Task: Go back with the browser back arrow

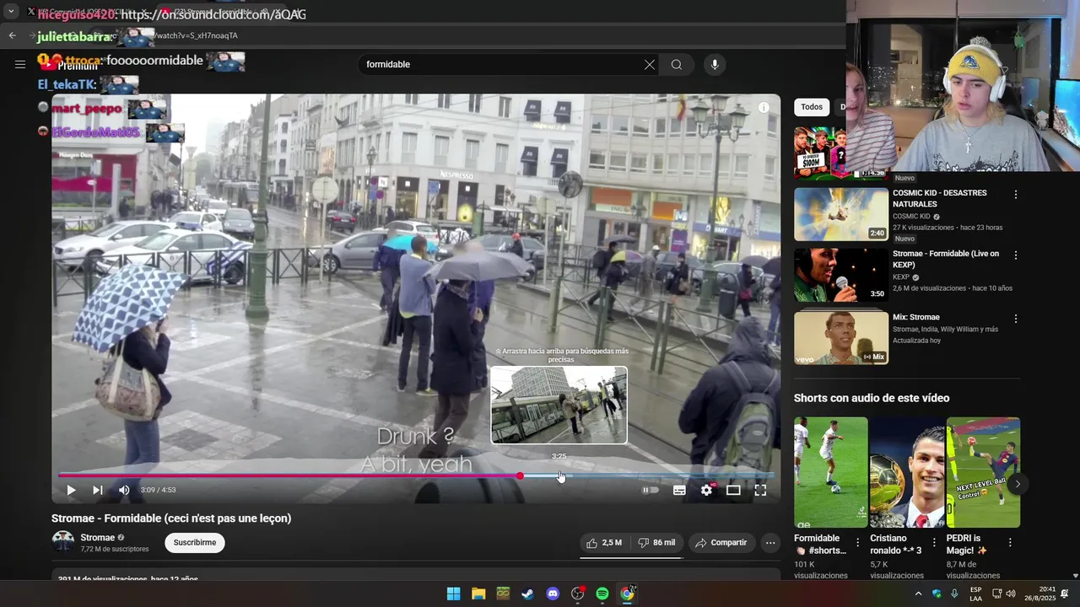Action: [x=12, y=35]
